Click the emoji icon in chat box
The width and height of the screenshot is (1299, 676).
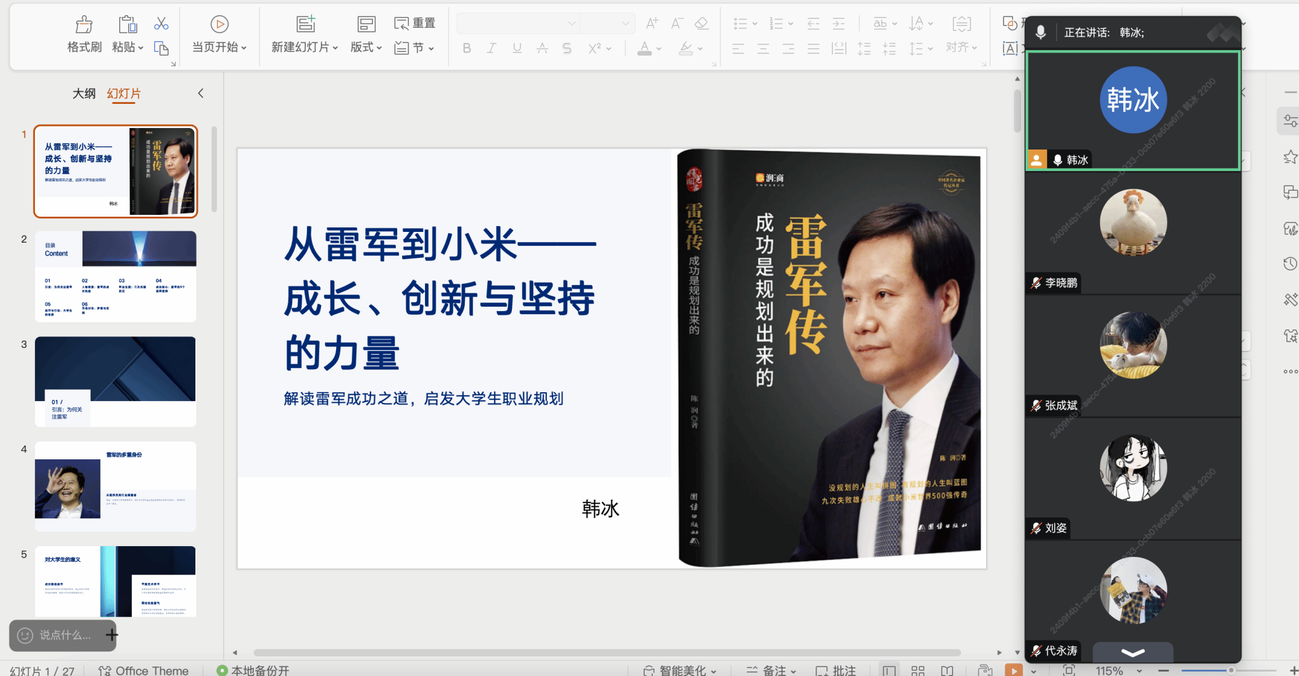25,635
